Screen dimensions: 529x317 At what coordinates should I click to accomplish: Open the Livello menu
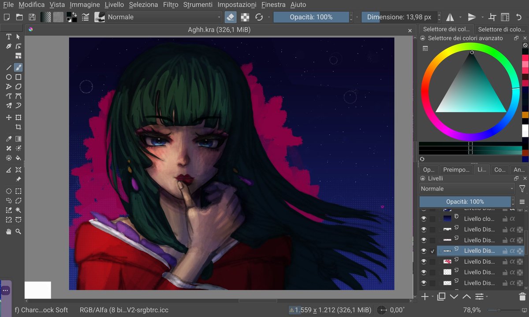click(x=114, y=5)
